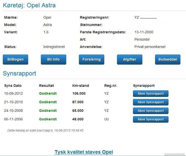Click the Personbil value

tap(142, 40)
